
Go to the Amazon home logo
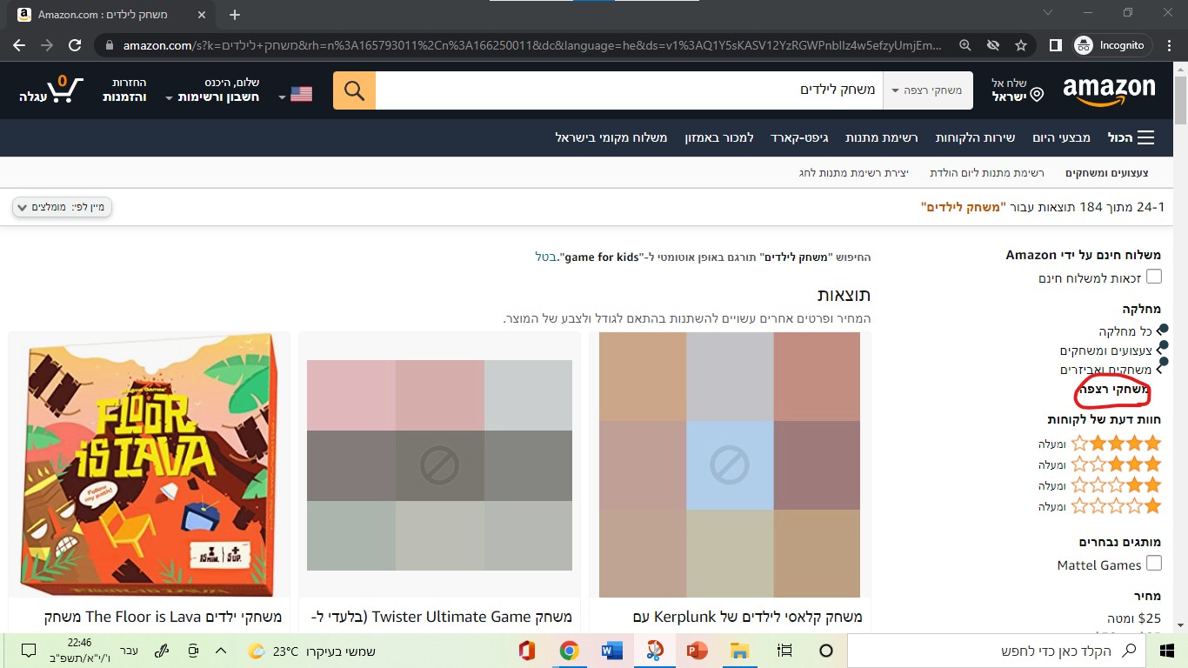(1109, 90)
